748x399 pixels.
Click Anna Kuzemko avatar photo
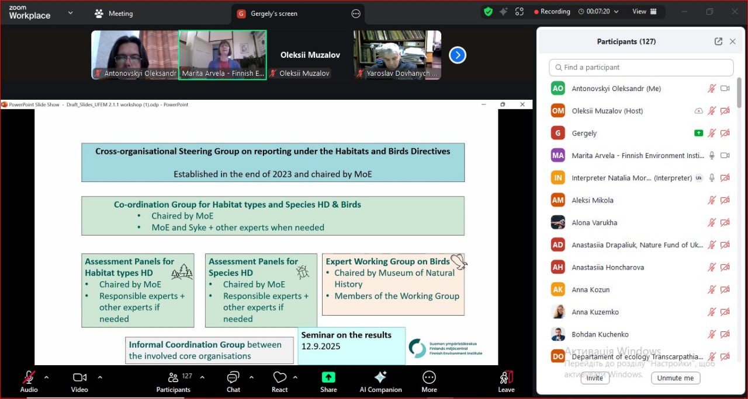[x=558, y=311]
